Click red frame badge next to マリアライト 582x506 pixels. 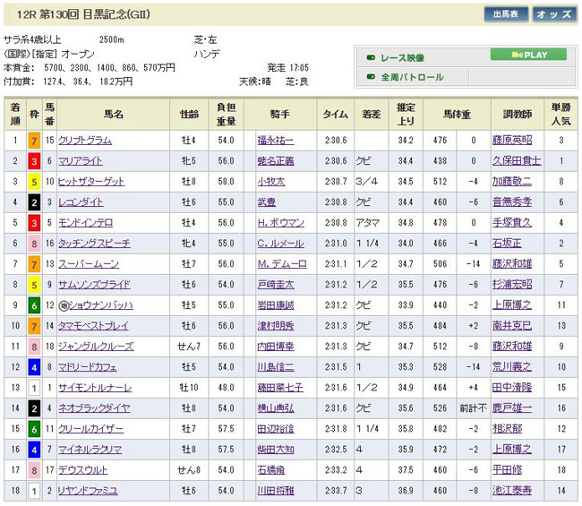tap(34, 161)
